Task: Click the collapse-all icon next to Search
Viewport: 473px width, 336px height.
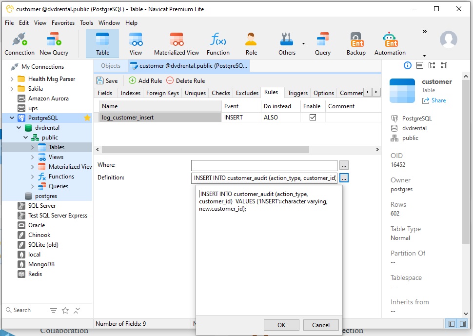Action: pyautogui.click(x=77, y=310)
